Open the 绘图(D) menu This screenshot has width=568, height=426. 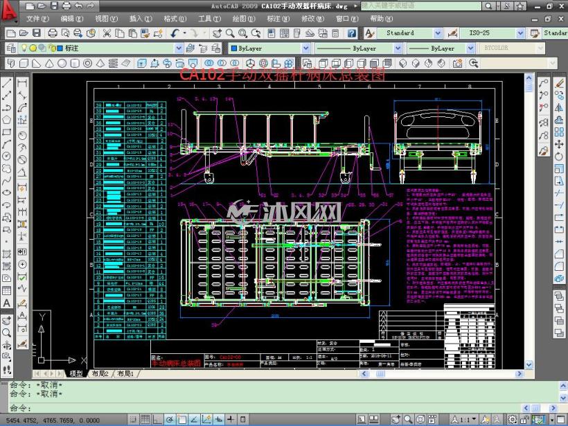(244, 19)
